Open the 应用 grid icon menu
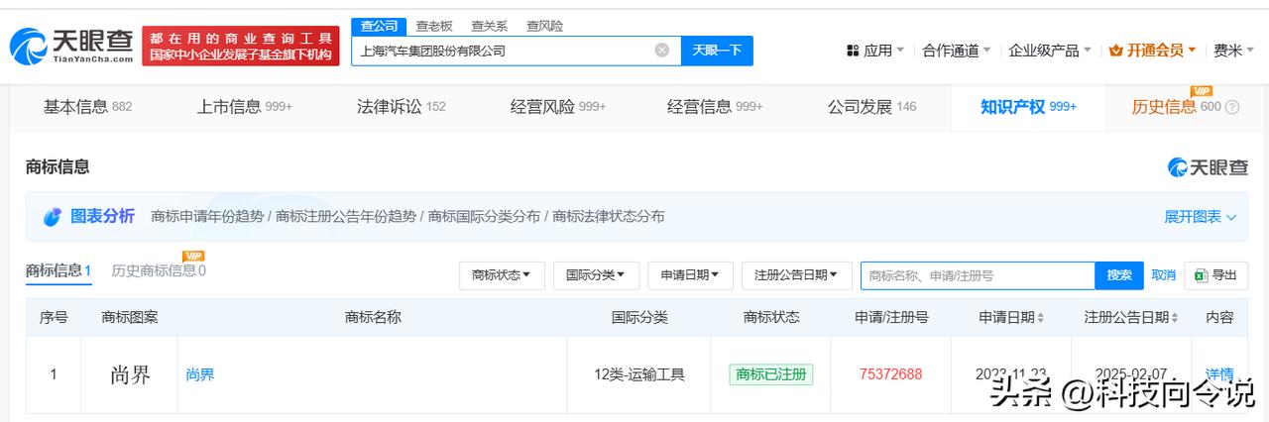1269x422 pixels. click(853, 50)
